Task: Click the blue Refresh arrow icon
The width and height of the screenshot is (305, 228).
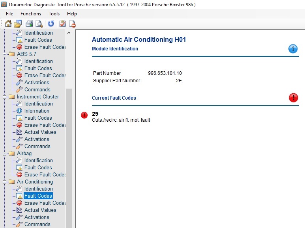Action: (51, 24)
